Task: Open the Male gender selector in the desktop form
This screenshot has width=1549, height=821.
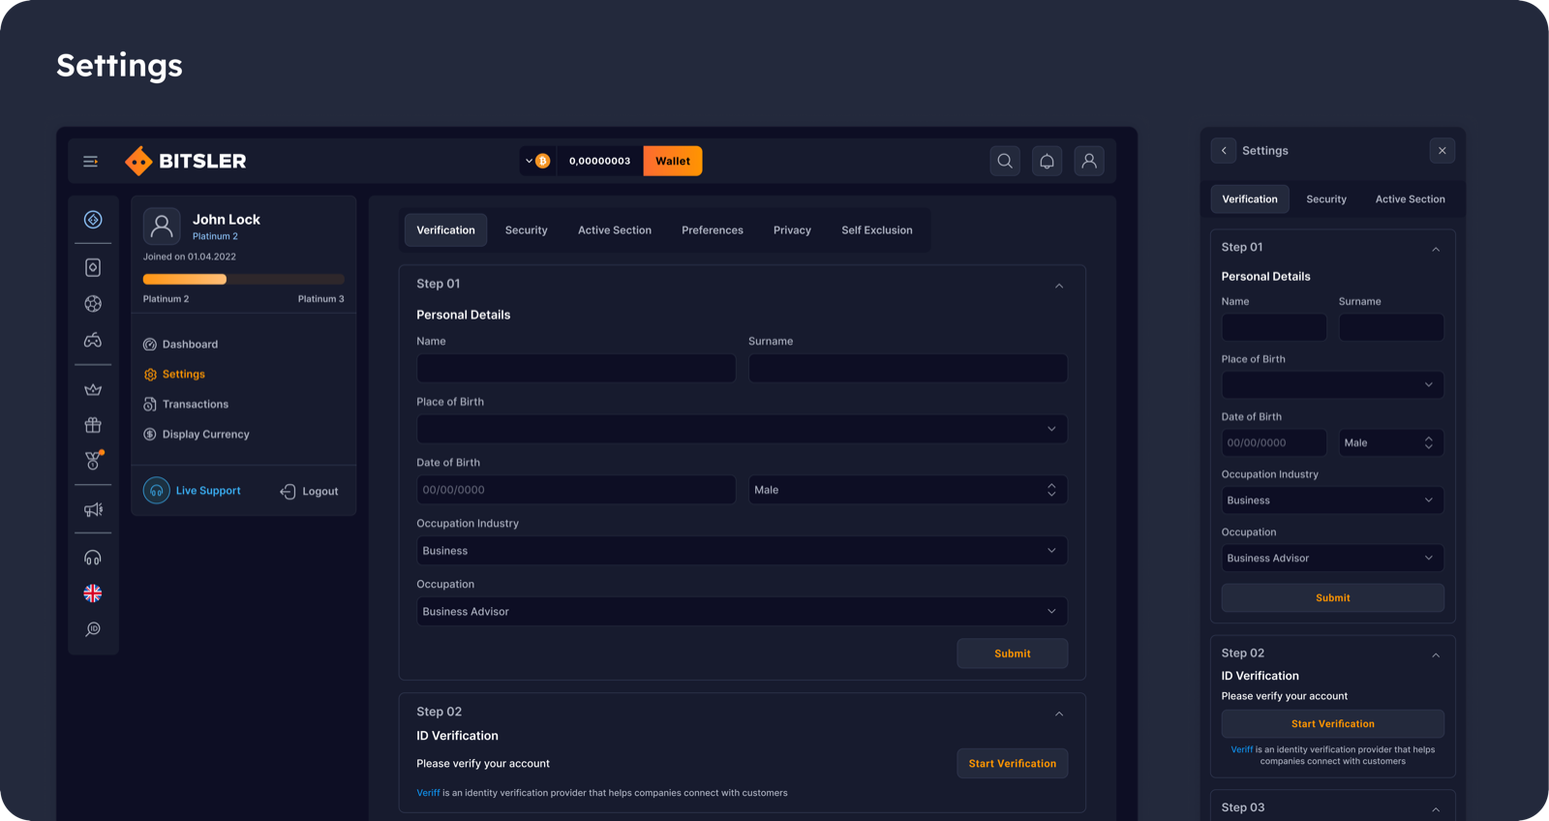Action: click(x=908, y=490)
